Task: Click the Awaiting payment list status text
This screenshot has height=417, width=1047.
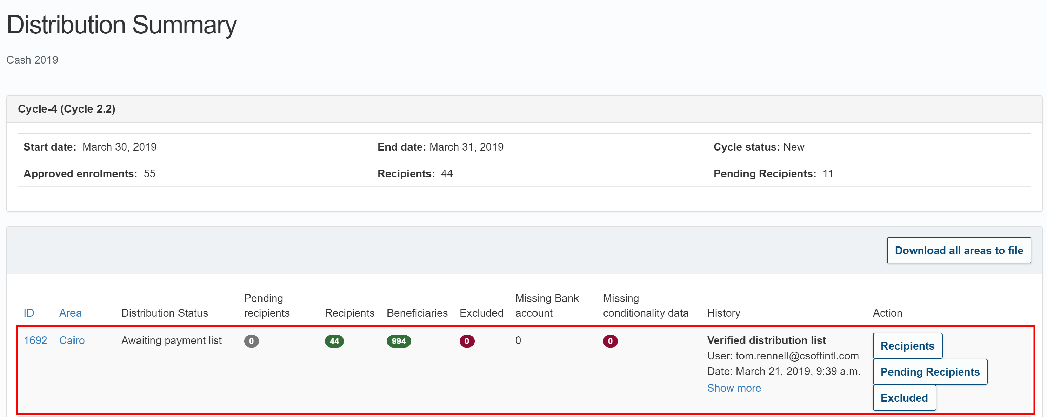Action: (x=171, y=340)
